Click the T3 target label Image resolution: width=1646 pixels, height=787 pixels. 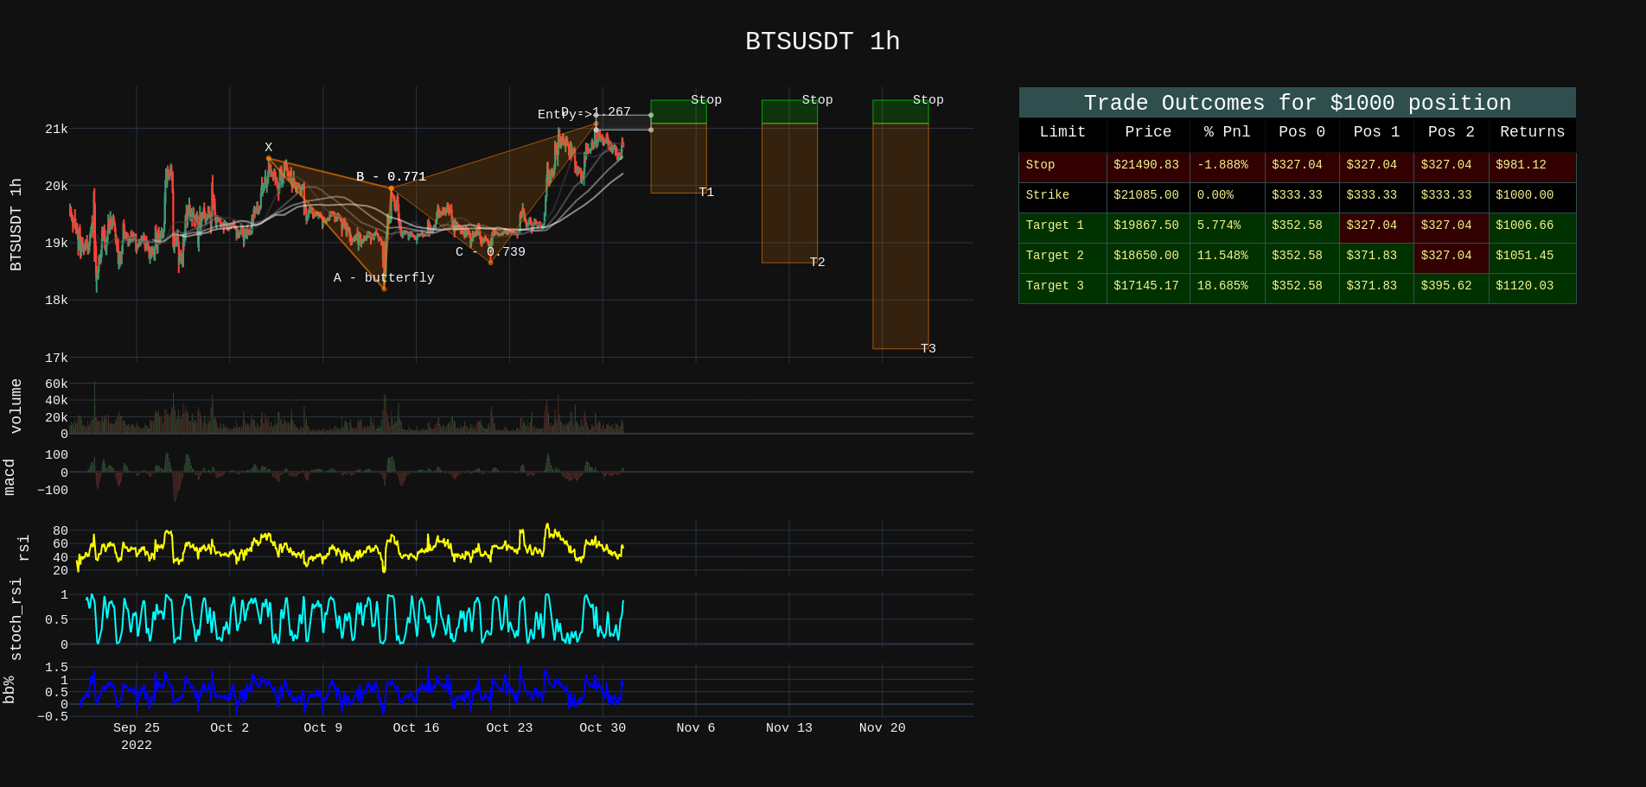tap(928, 349)
